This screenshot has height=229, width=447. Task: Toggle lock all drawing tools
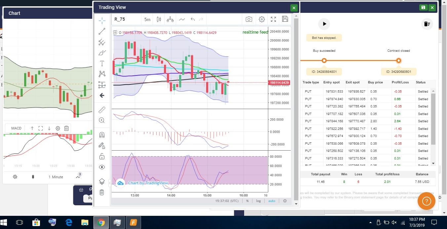click(102, 157)
